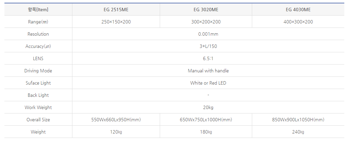The image size is (346, 141).
Task: Select the EG 4030ME column header
Action: click(298, 10)
